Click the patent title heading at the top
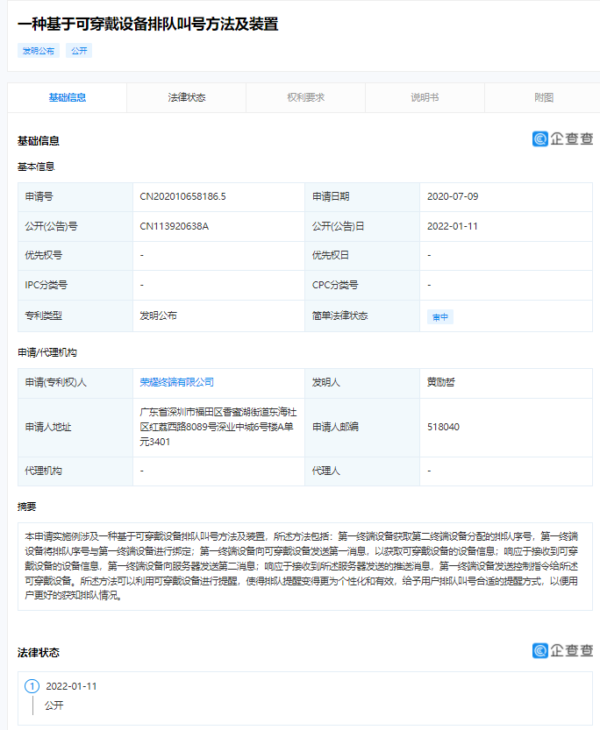The height and width of the screenshot is (730, 600). (147, 24)
